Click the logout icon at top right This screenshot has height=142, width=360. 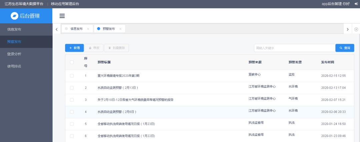pos(356,4)
